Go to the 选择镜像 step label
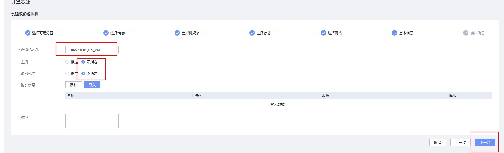The image size is (504, 153). coord(117,33)
